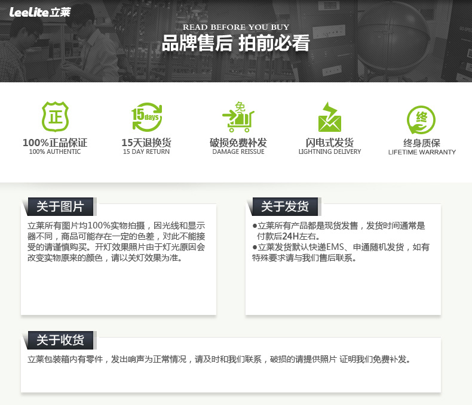
Task: Click the Leelite 立莱 logo
Action: click(x=40, y=12)
